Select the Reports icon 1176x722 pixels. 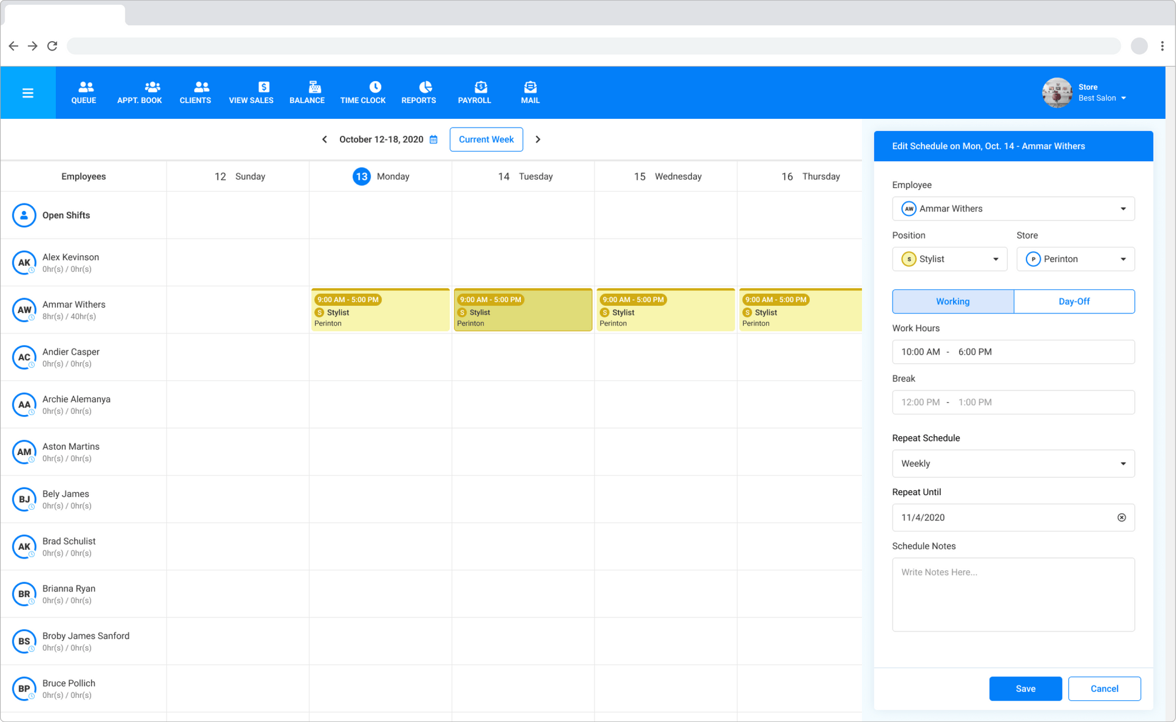pyautogui.click(x=419, y=92)
